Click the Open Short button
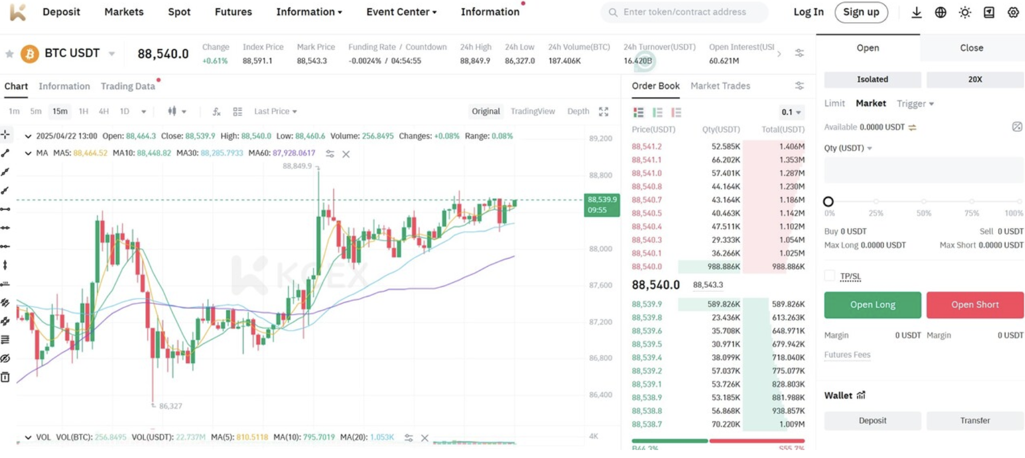The width and height of the screenshot is (1025, 458). point(975,305)
